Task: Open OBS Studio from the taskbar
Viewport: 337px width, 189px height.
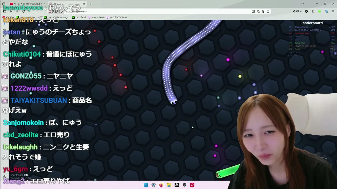Action: click(185, 185)
